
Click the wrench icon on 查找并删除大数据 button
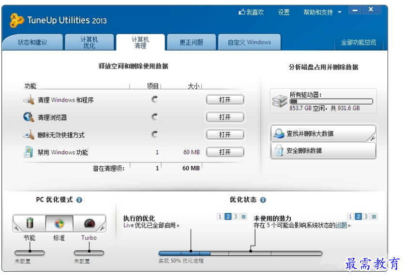point(372,138)
